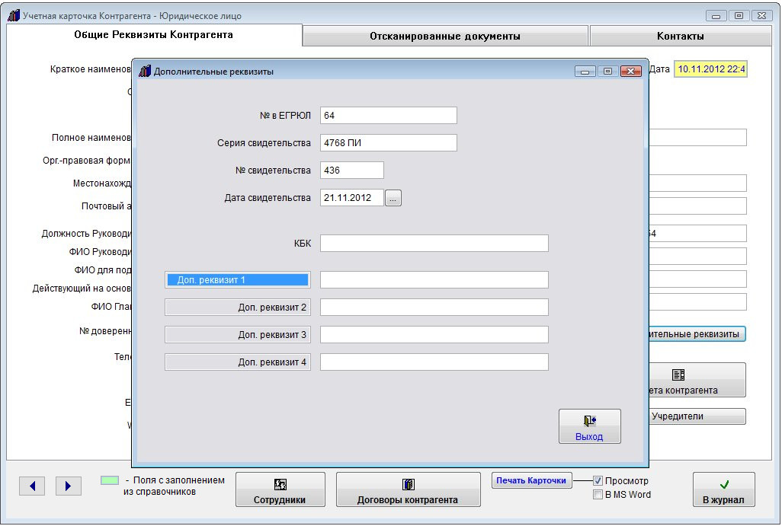Click the green checkmark В журнал icon
This screenshot has height=526, width=782.
pyautogui.click(x=724, y=484)
